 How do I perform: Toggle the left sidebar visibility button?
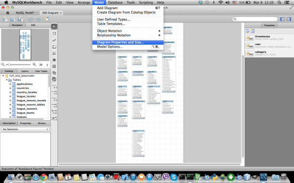(x=282, y=19)
